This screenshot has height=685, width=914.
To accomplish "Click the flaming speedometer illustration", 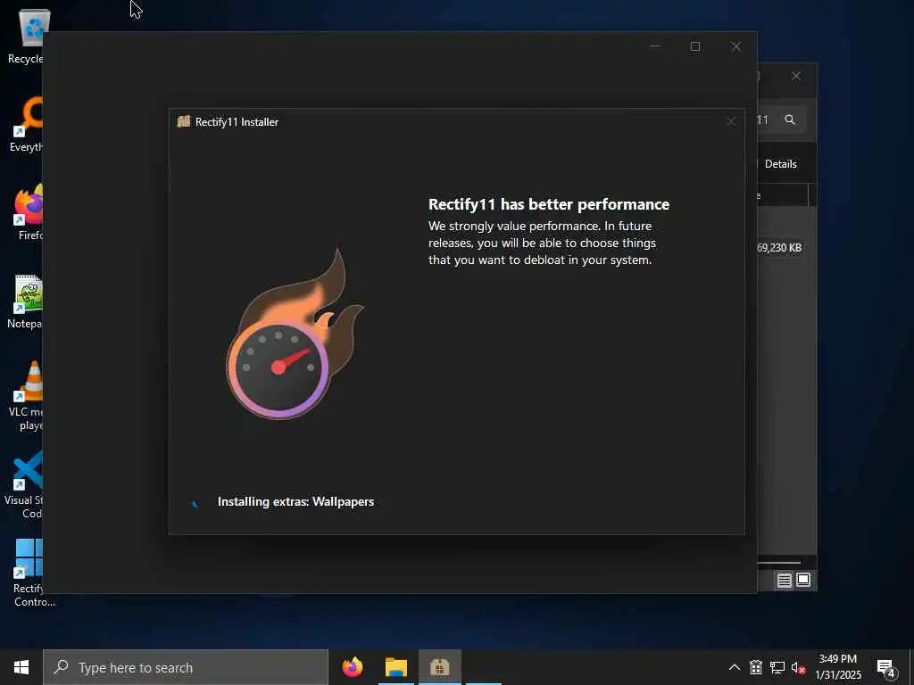I will point(293,334).
